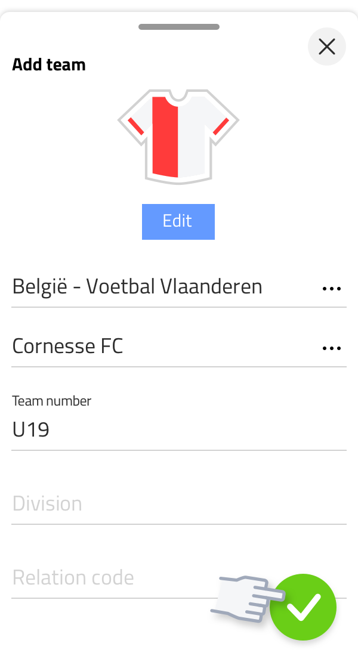This screenshot has width=358, height=668.
Task: Expand the Cornesse FC club selector
Action: click(x=179, y=347)
